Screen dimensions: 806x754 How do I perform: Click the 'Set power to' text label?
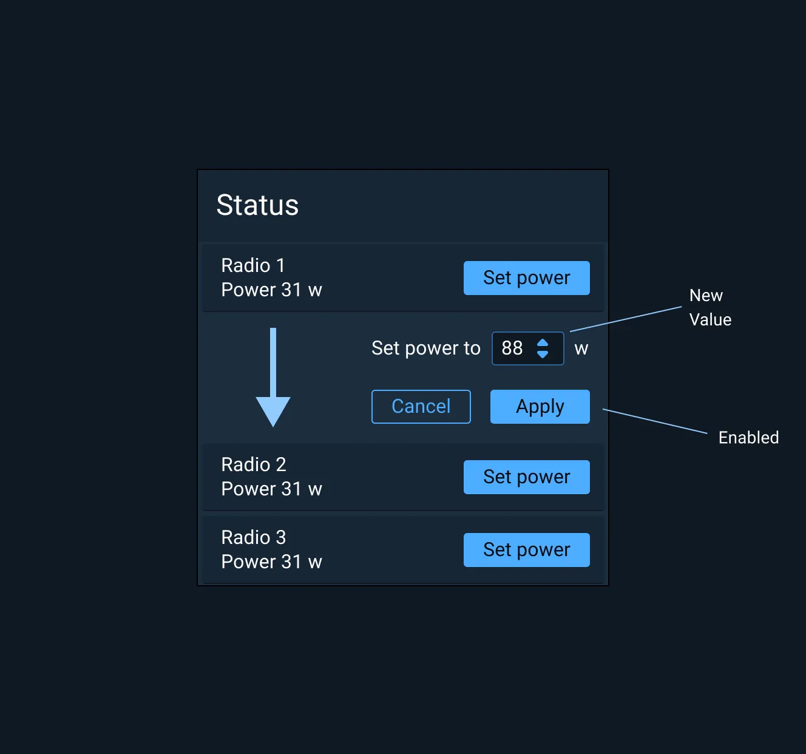[425, 348]
